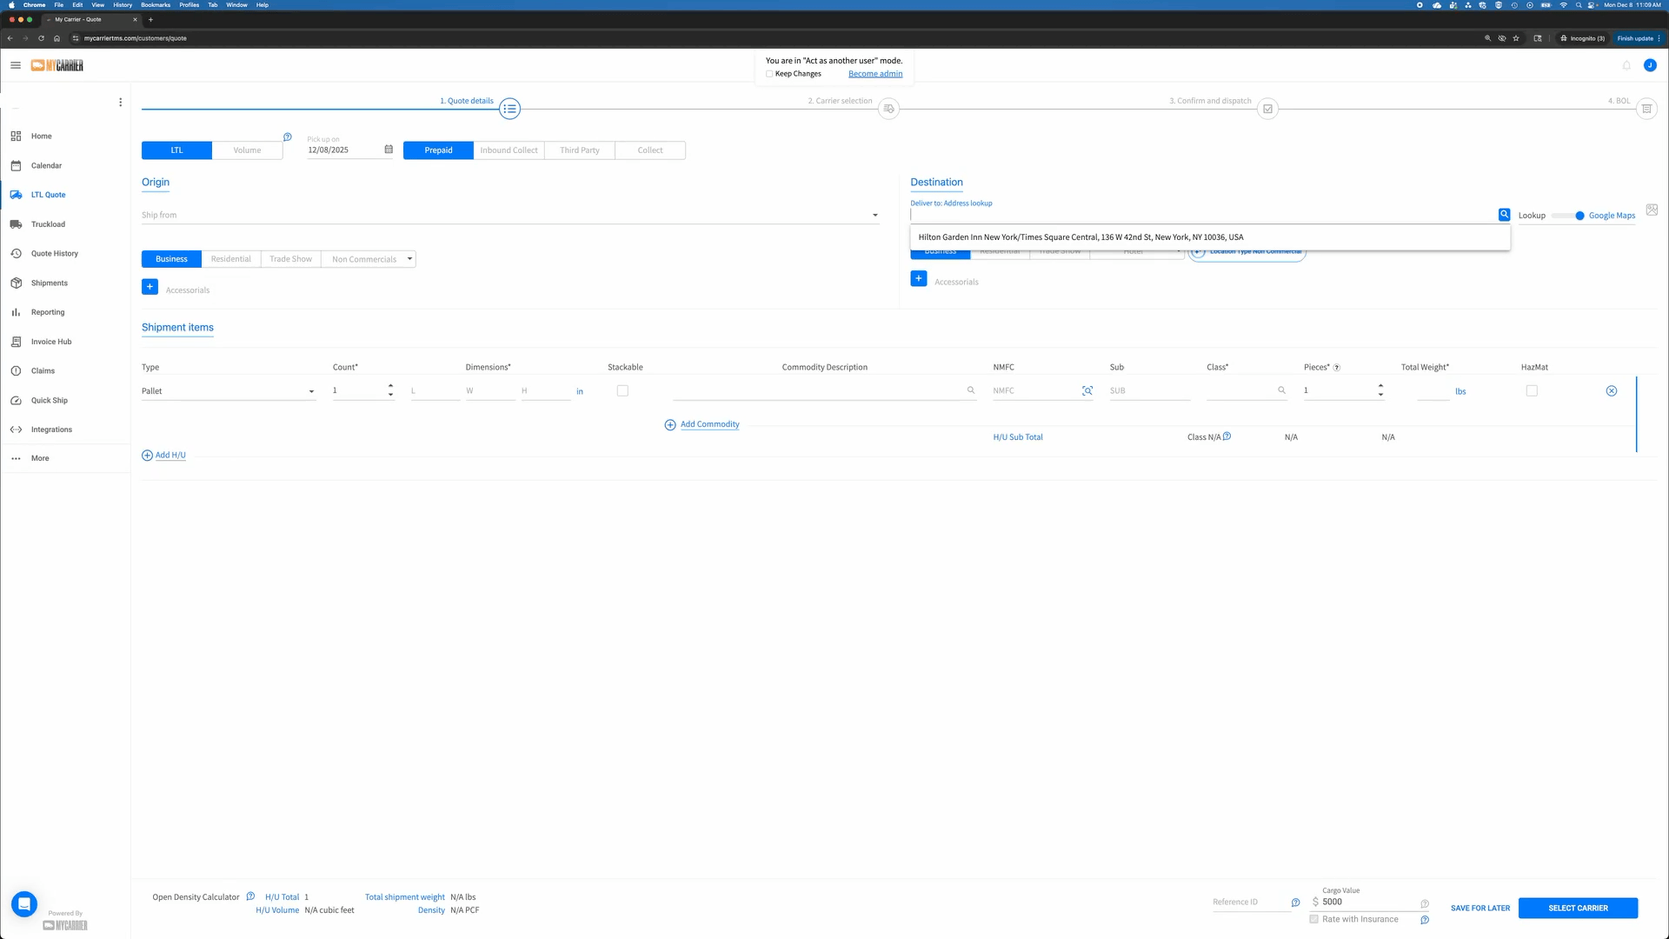Image resolution: width=1669 pixels, height=939 pixels.
Task: Open the hamburger navigation menu
Action: tap(16, 65)
